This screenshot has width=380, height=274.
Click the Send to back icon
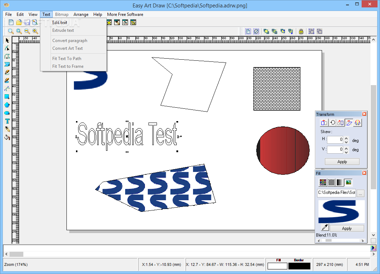click(x=274, y=31)
